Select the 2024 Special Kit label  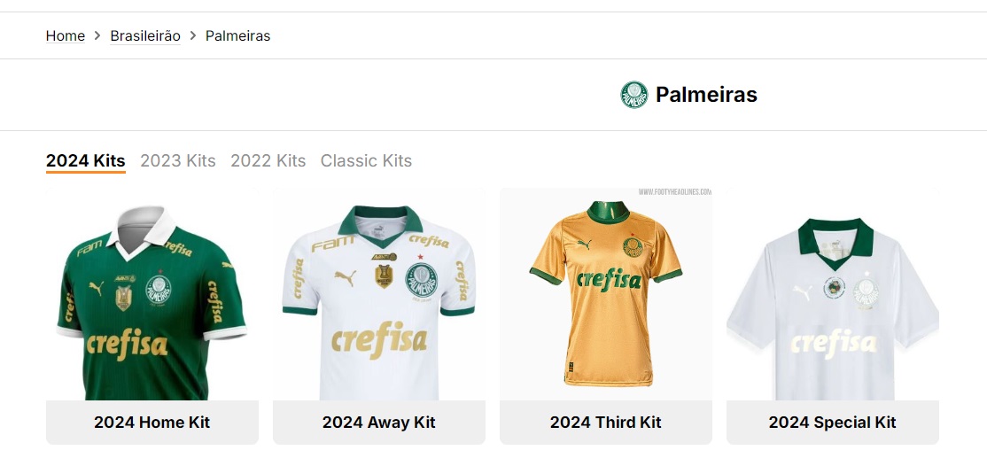point(833,423)
